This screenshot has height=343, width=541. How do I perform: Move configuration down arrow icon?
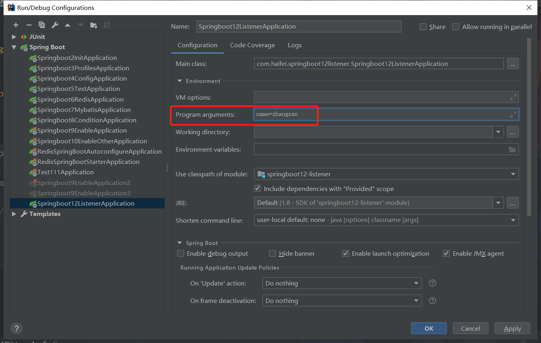coord(81,25)
